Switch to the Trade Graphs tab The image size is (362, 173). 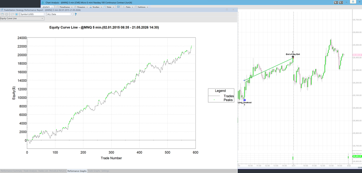94,171
